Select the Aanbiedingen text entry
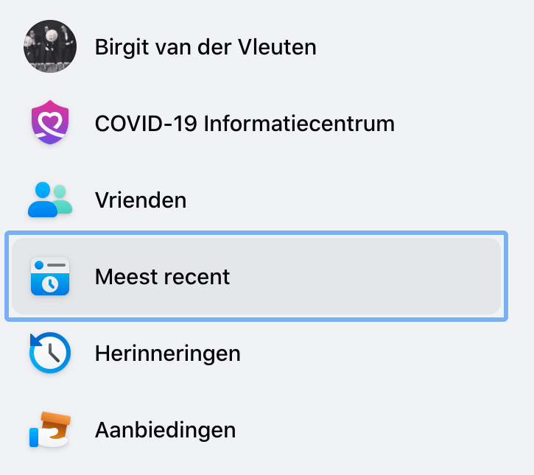This screenshot has height=475, width=534. tap(166, 430)
